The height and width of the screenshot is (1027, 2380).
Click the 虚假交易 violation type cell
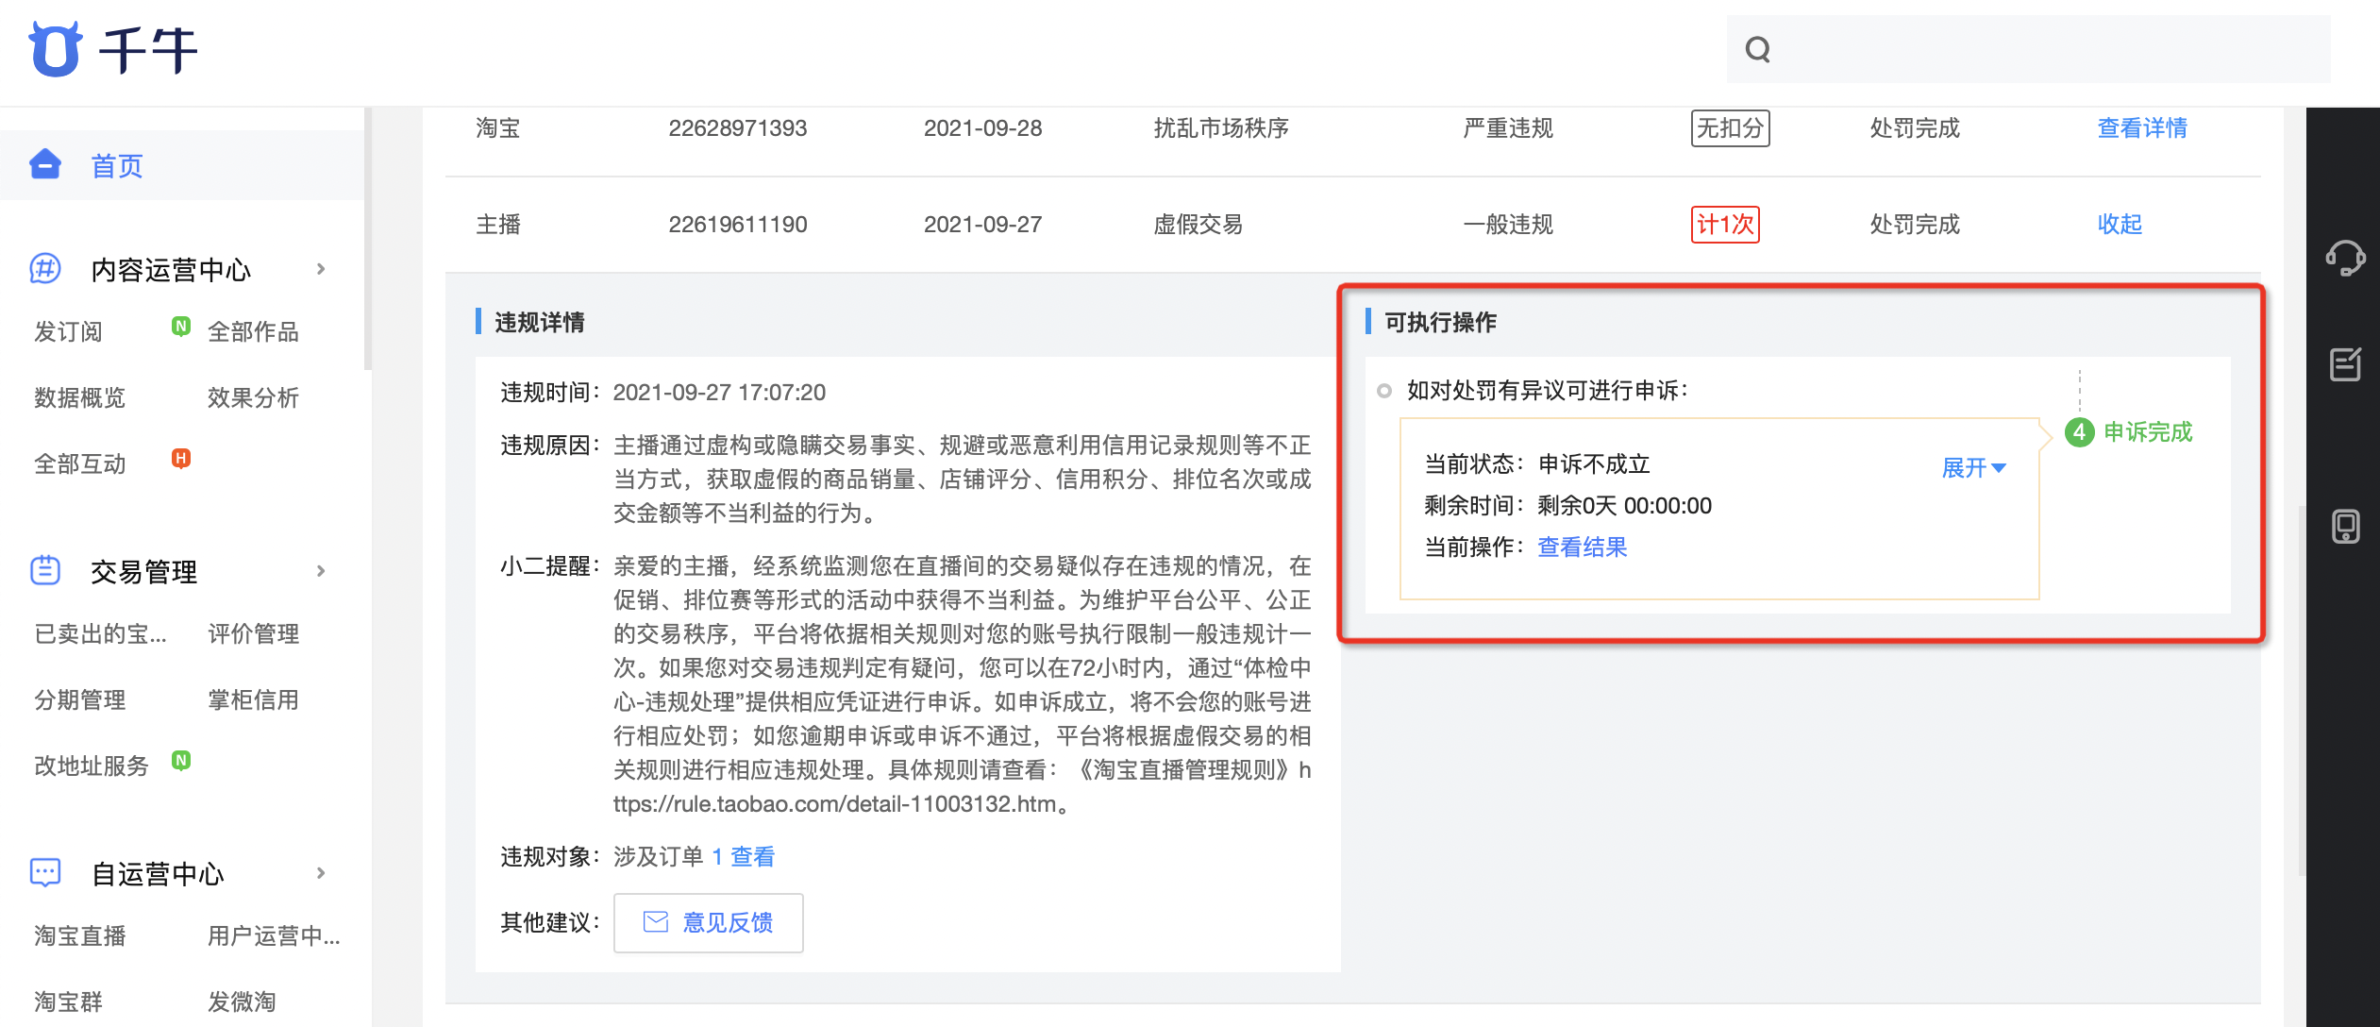(x=1198, y=225)
